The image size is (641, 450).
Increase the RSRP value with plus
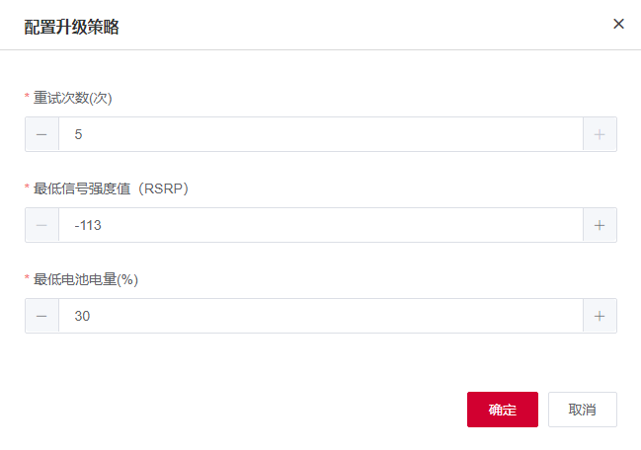(x=600, y=225)
